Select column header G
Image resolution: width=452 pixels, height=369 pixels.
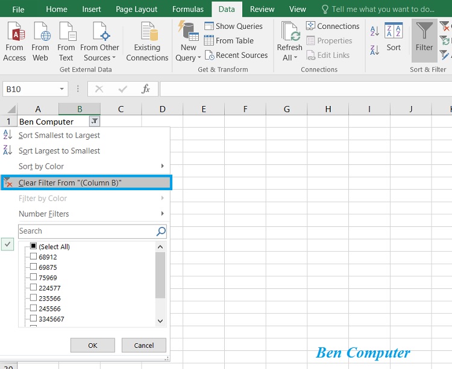coord(286,109)
